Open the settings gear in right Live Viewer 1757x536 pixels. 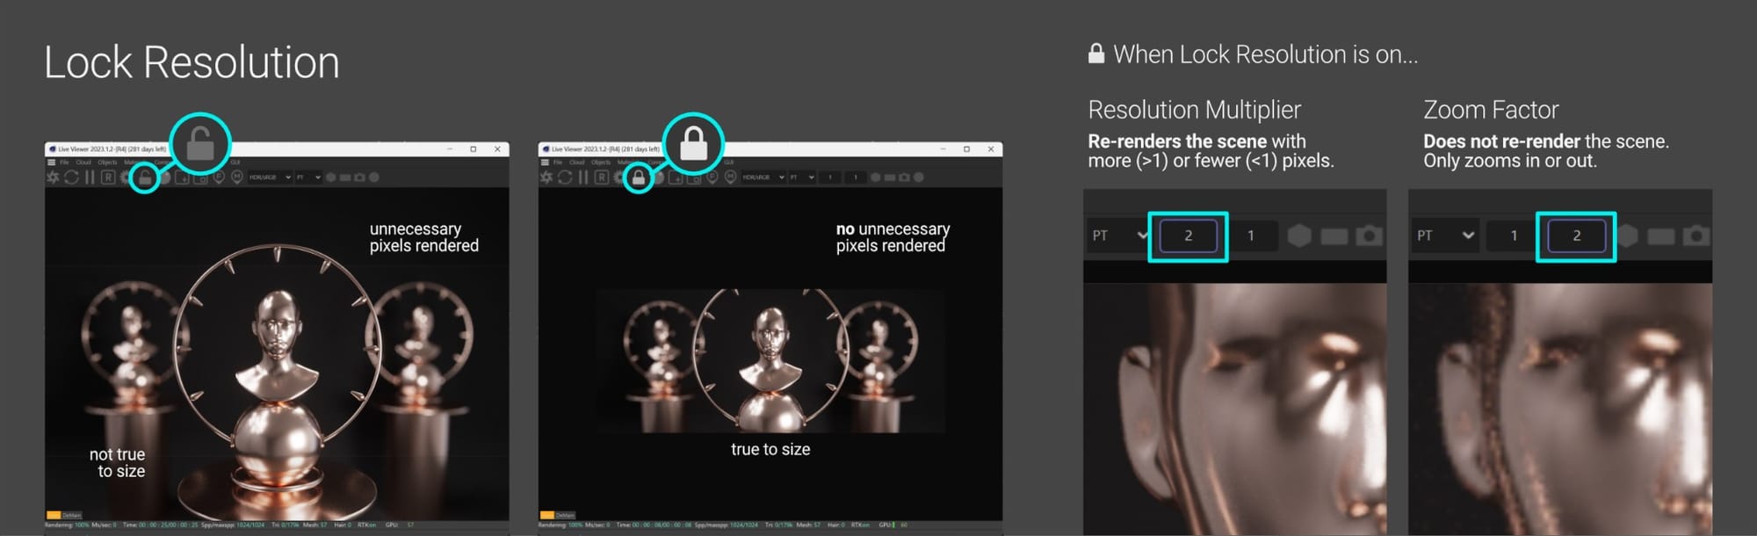pos(618,177)
